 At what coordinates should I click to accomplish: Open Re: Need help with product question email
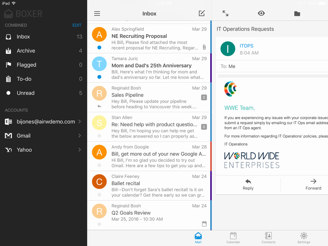coord(149,127)
